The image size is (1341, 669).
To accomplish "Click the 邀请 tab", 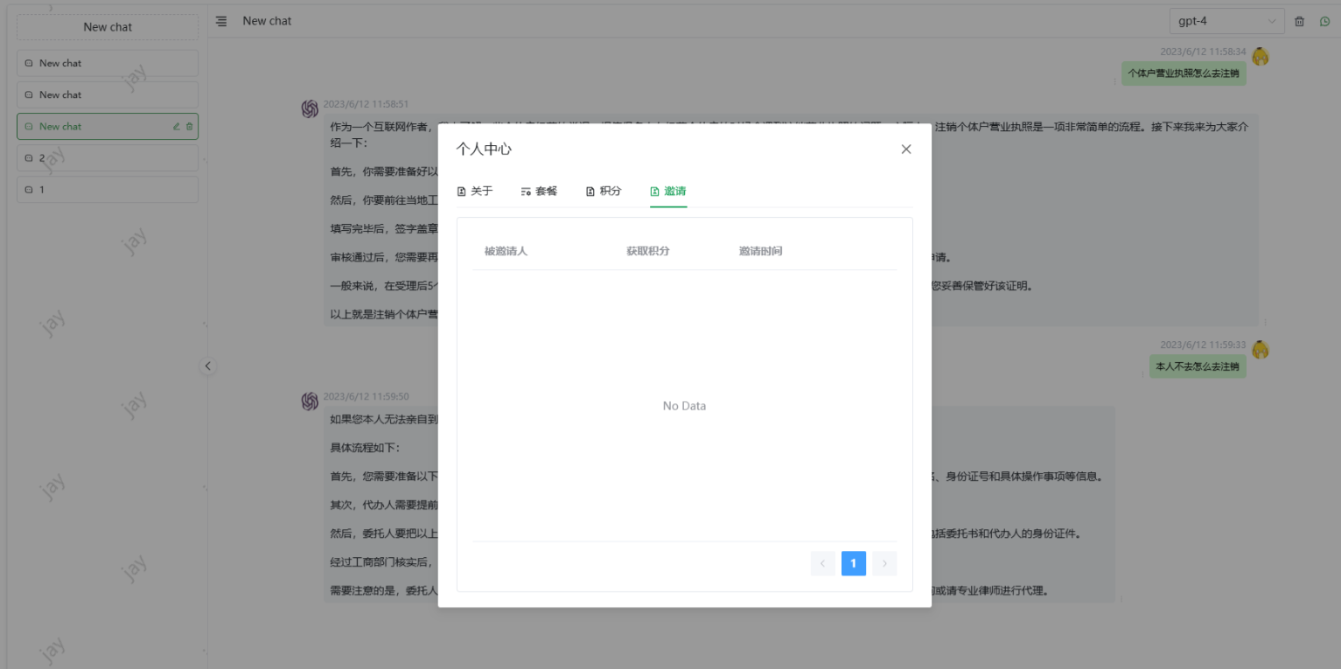I will (x=668, y=191).
